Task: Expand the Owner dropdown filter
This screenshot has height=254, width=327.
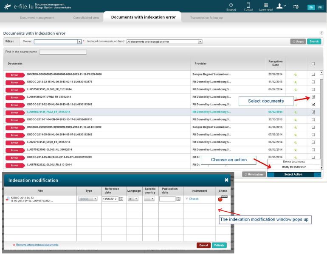Action: click(79, 41)
